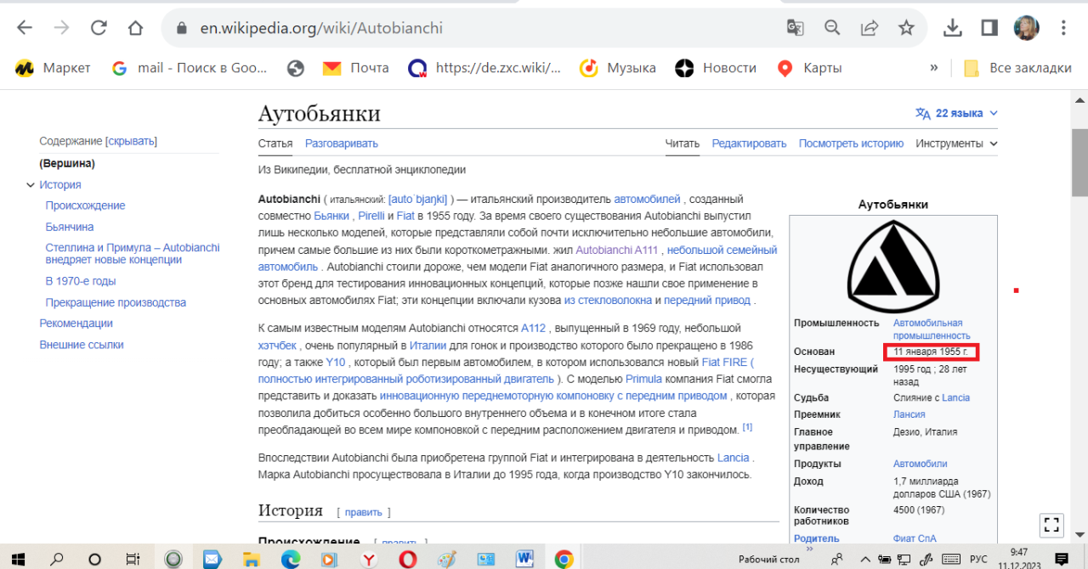Hide contents via [скрывать] link

[x=131, y=141]
